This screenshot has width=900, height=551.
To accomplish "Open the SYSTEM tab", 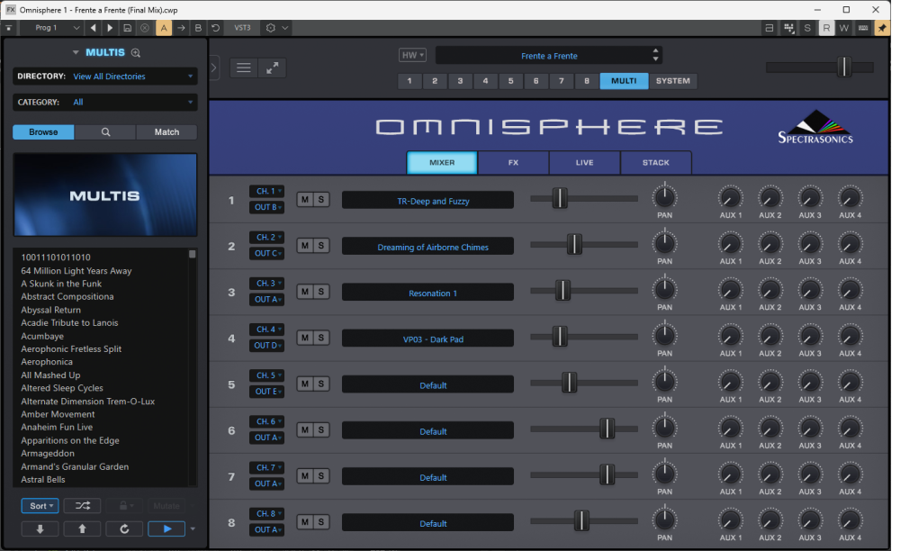I will tap(671, 81).
